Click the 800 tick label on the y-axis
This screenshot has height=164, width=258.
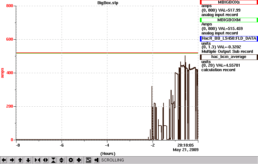click(10, 6)
